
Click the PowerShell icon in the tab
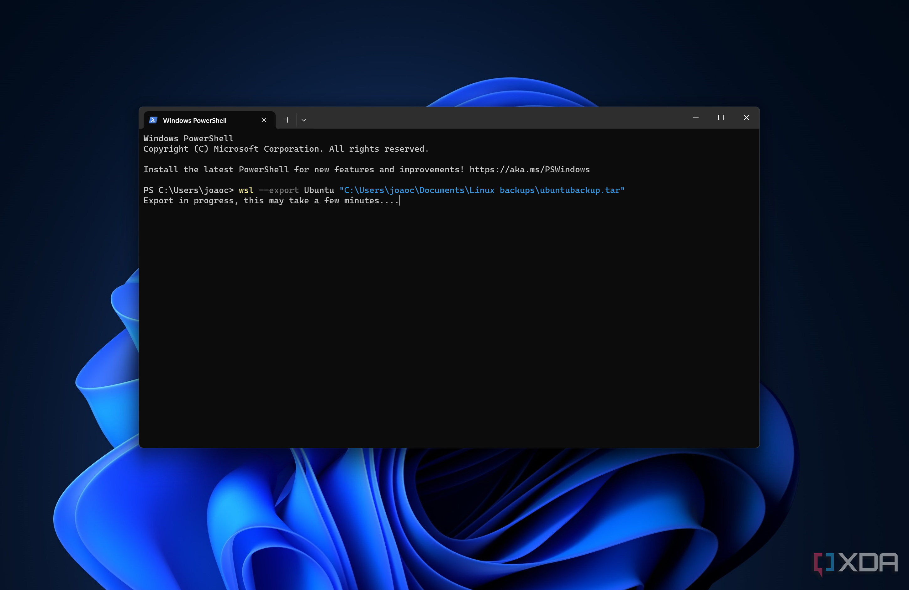[153, 120]
